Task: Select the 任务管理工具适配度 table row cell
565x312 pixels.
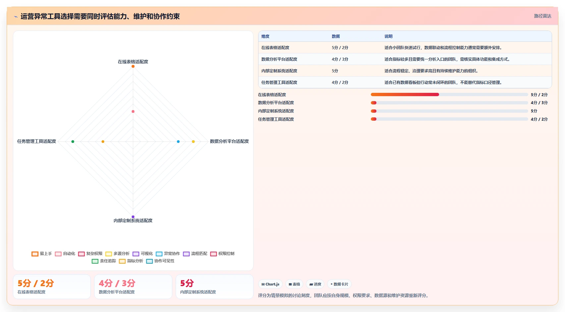Action: coord(279,83)
